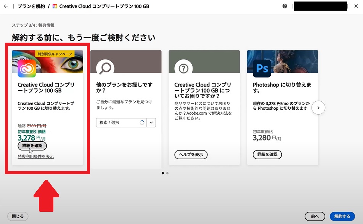The width and height of the screenshot is (363, 224).
Task: Click the 初年度割引価格 label
Action: [x=32, y=132]
